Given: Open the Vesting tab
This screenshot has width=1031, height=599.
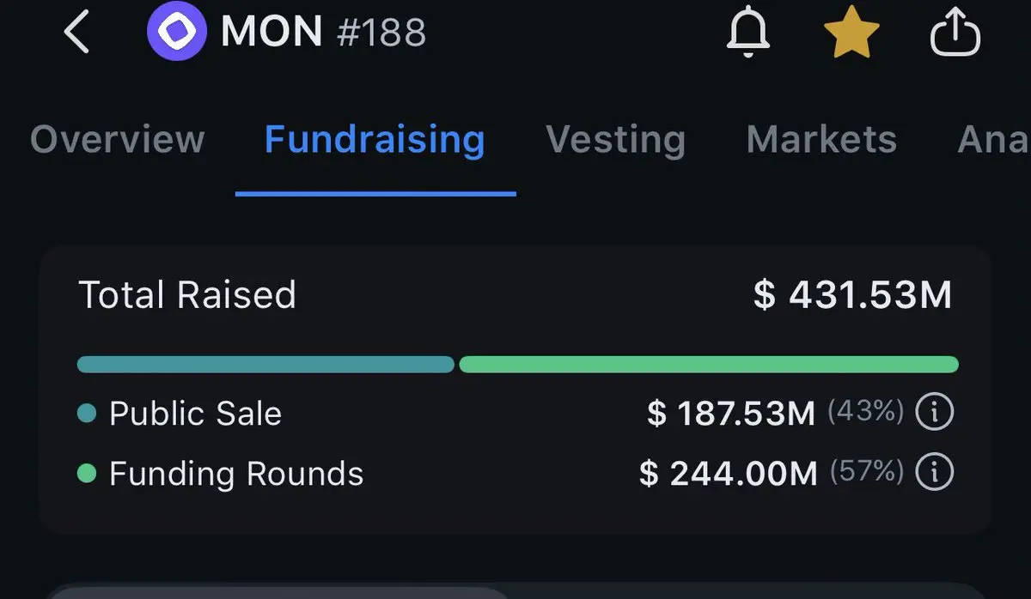Looking at the screenshot, I should pyautogui.click(x=615, y=139).
